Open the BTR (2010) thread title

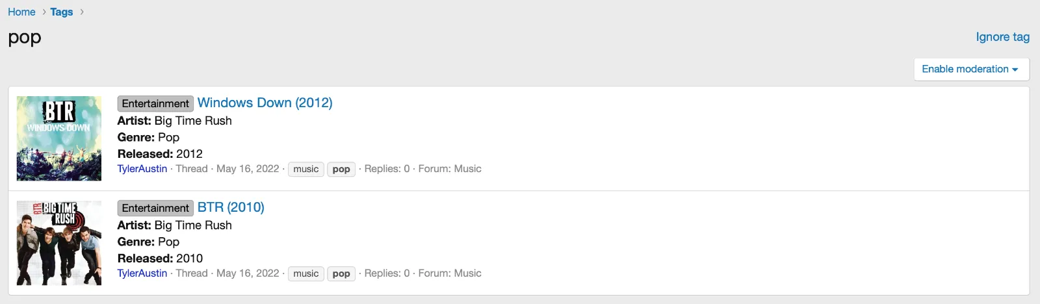pyautogui.click(x=231, y=207)
